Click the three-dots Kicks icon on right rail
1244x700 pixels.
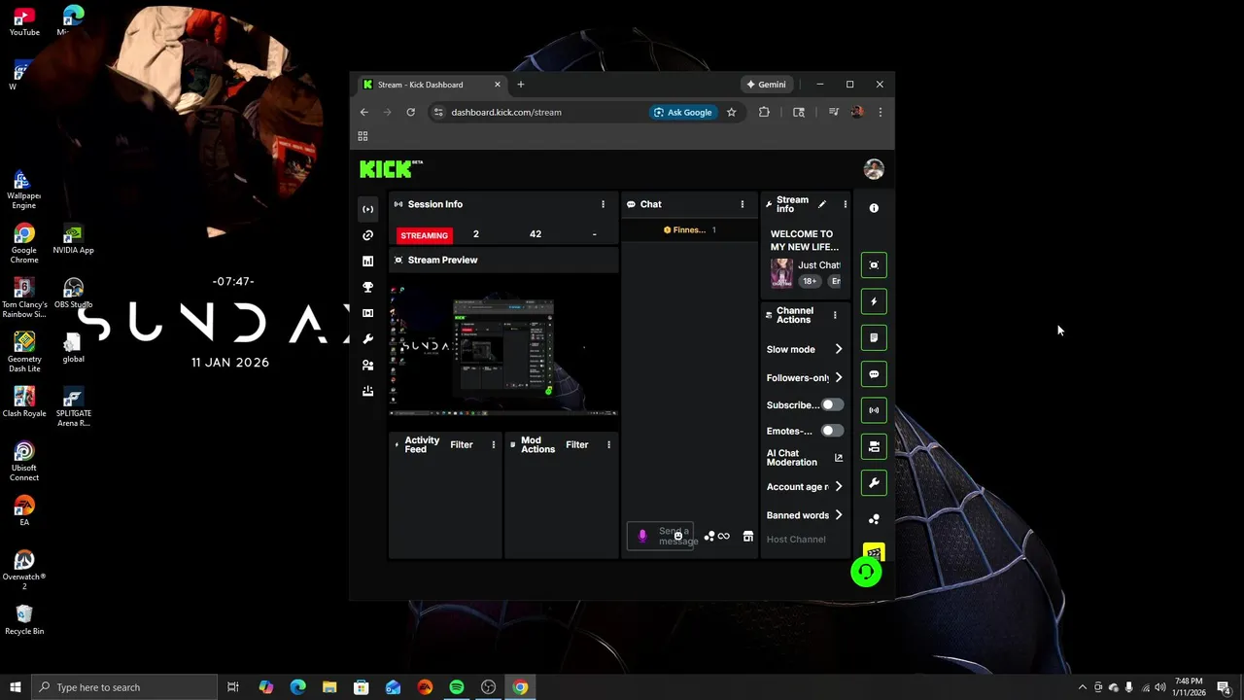click(874, 519)
